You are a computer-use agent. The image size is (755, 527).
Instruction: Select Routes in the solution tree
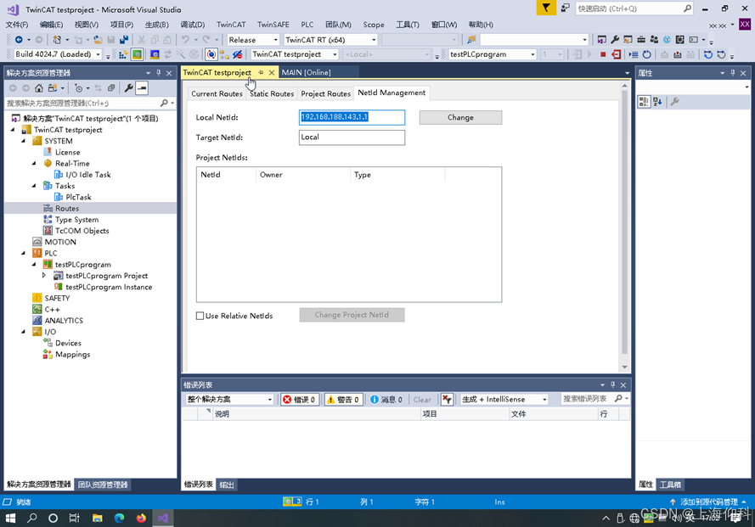67,209
